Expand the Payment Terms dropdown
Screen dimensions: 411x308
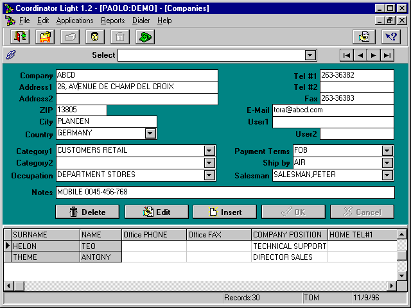click(x=387, y=151)
